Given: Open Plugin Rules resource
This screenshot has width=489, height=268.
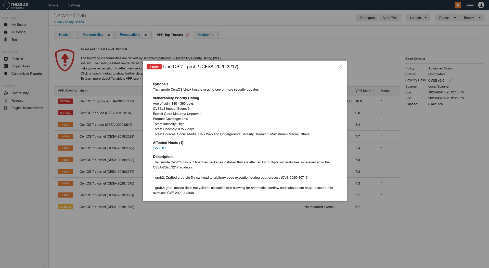Looking at the screenshot, I should pyautogui.click(x=21, y=66).
